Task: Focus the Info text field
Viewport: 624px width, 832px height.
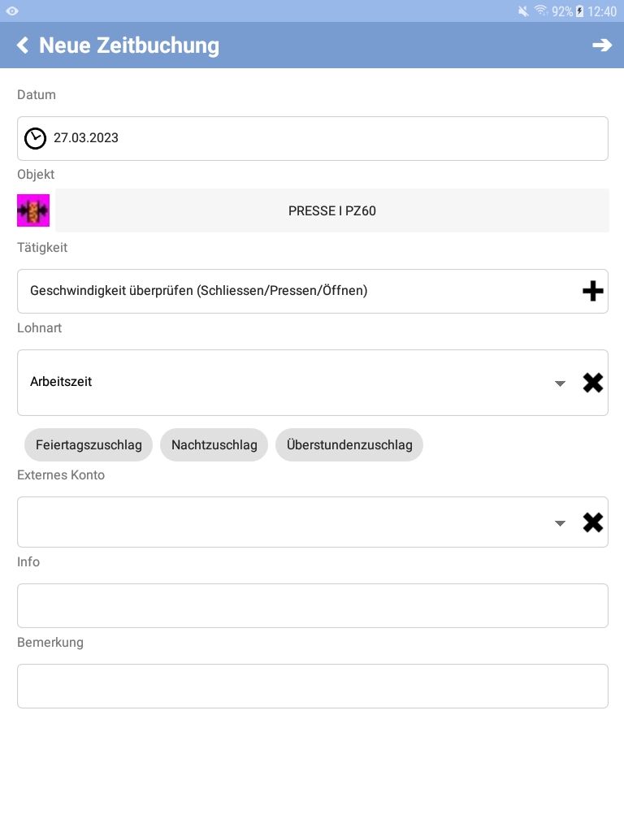Action: (x=313, y=606)
